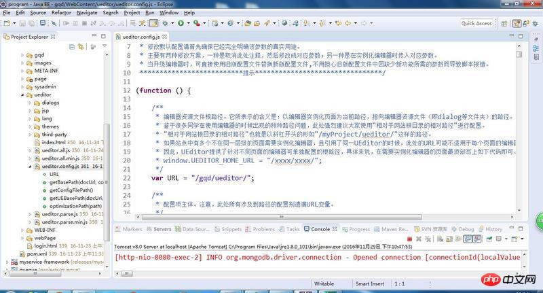Click the Clear Console icon
Image resolution: width=543 pixels, height=293 pixels.
click(x=440, y=239)
